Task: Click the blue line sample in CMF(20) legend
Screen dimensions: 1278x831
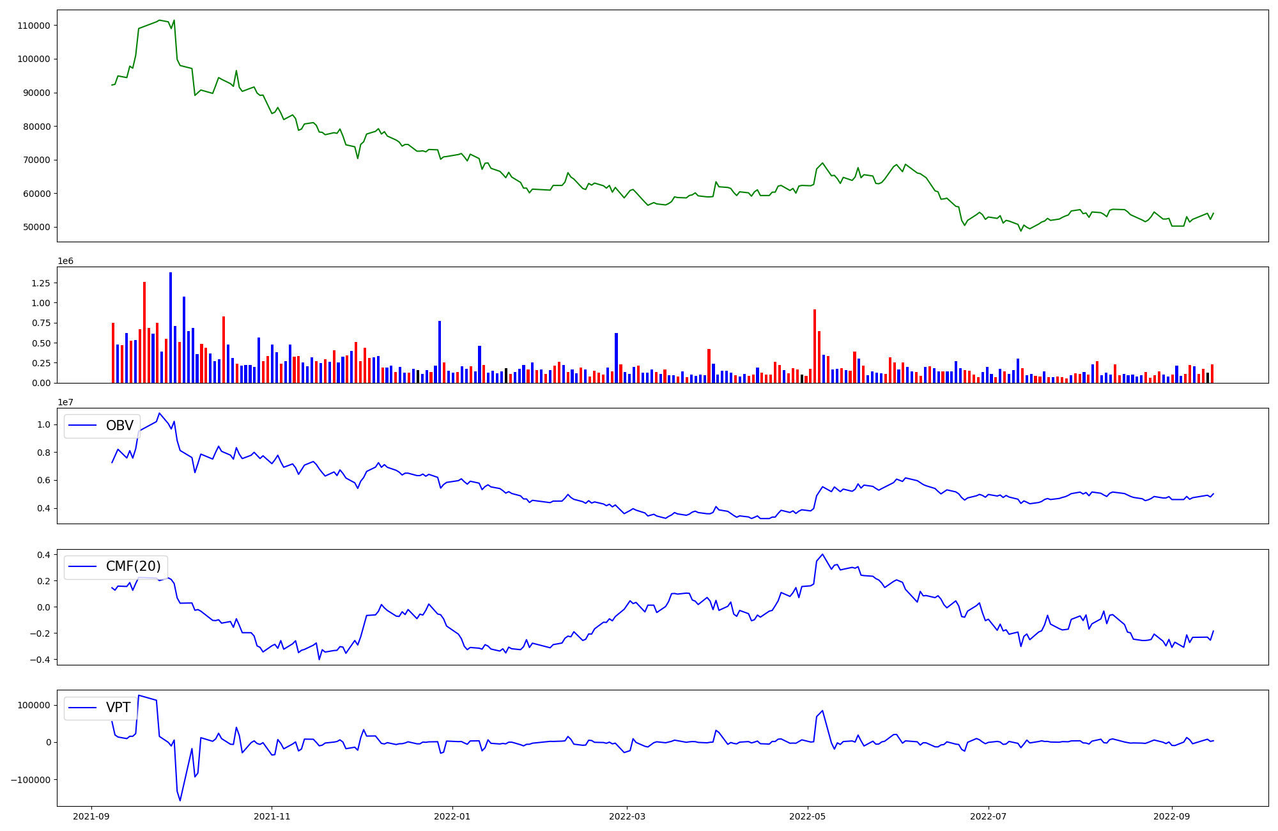Action: (82, 566)
